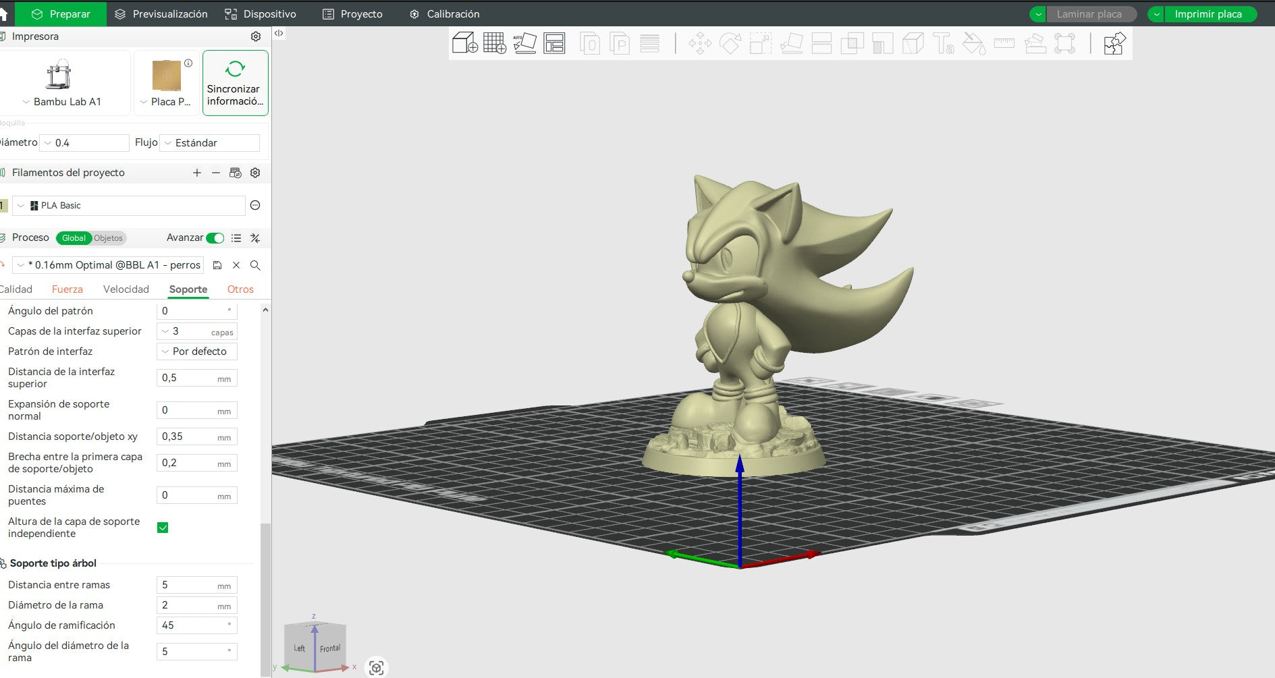Click the filament 1 color swatch
The image size is (1275, 678).
click(x=3, y=205)
